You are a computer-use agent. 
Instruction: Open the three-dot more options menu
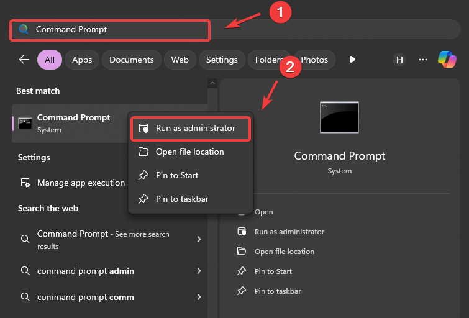point(423,60)
